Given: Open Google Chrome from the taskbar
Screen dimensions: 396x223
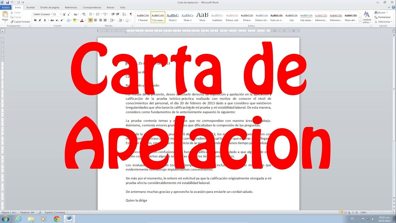Looking at the screenshot, I should coord(57,219).
